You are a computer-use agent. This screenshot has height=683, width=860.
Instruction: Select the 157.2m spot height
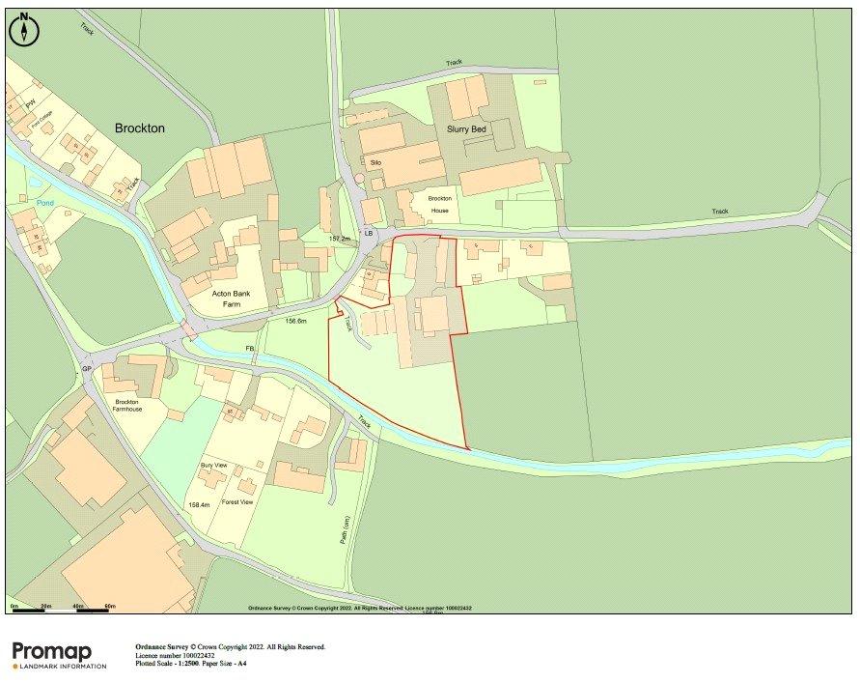[341, 238]
